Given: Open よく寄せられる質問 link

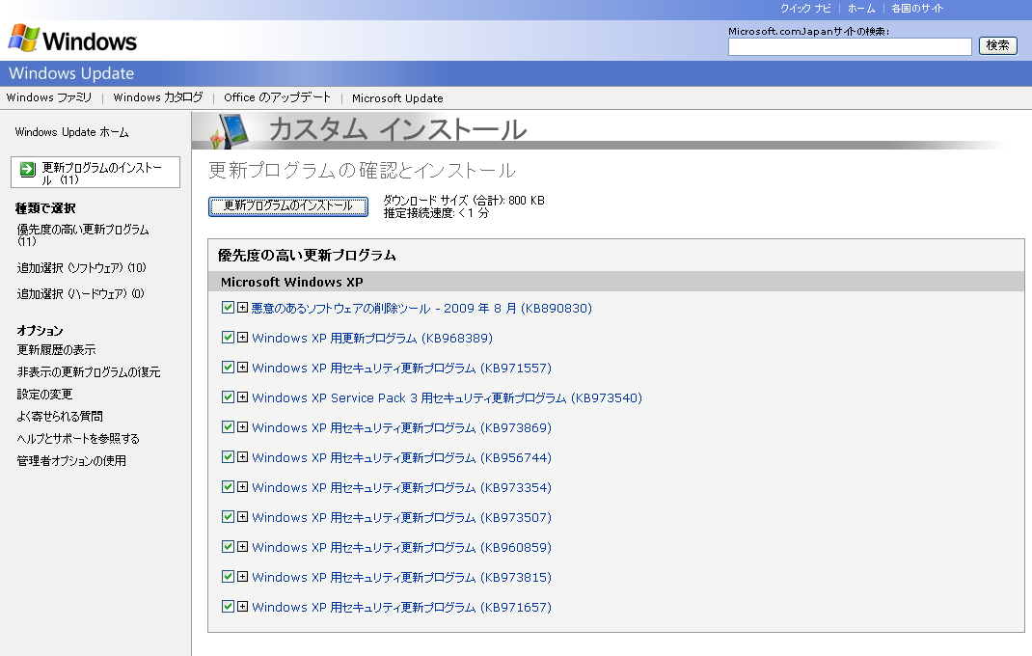Looking at the screenshot, I should [x=60, y=416].
